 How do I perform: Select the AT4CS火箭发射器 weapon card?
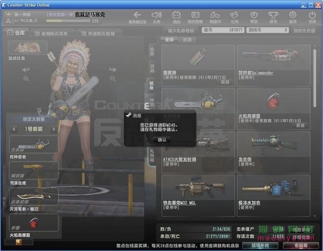198,152
